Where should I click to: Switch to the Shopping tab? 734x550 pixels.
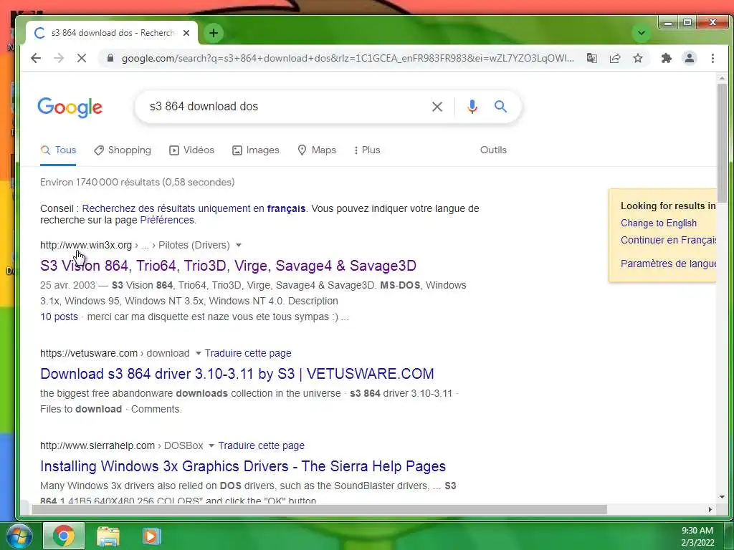(122, 150)
